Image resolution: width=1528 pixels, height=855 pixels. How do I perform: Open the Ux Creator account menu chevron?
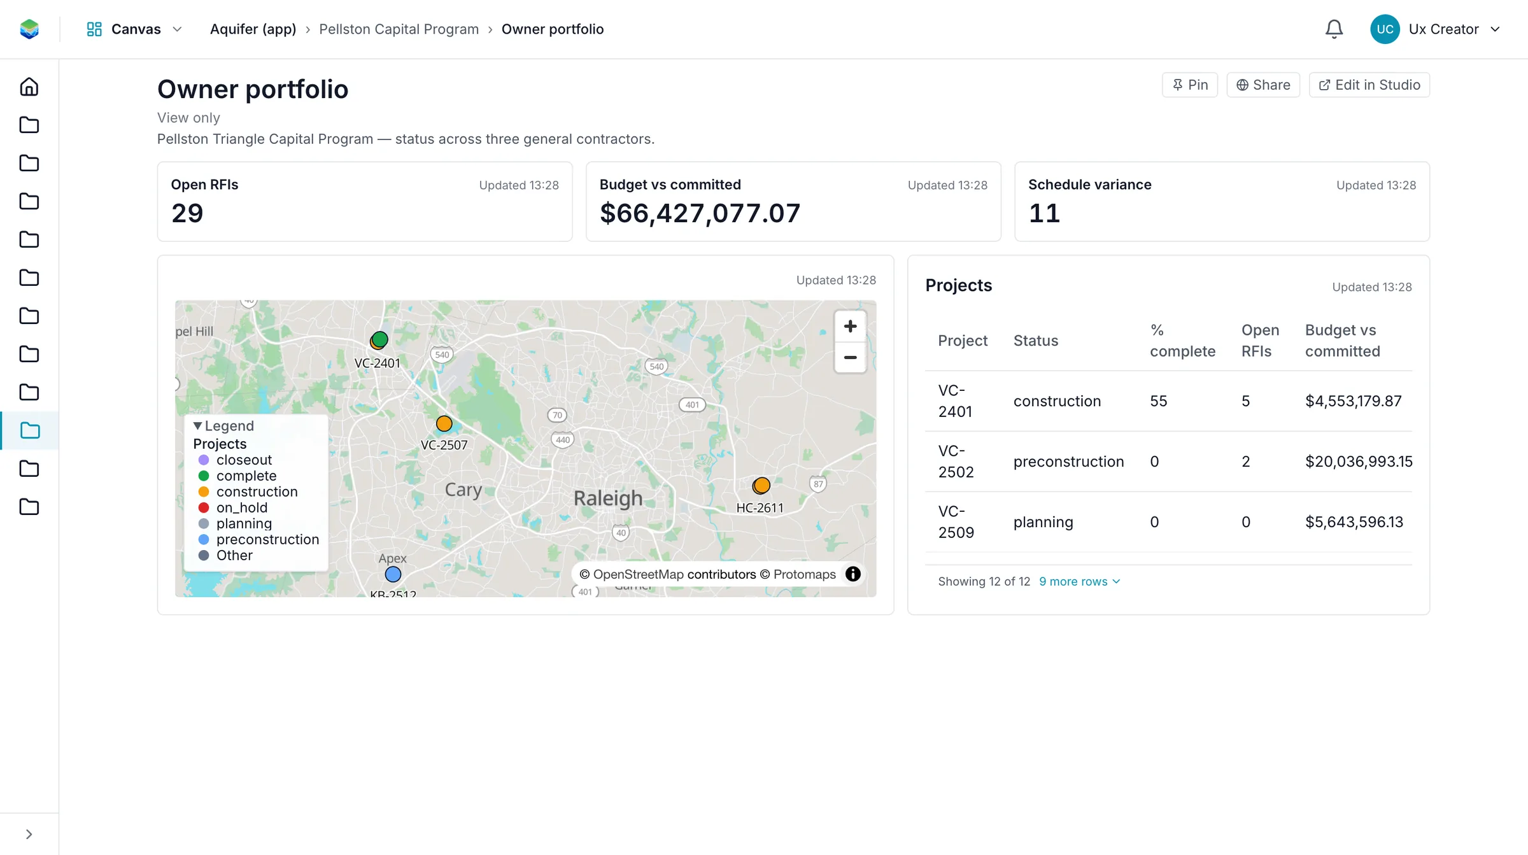pos(1495,29)
